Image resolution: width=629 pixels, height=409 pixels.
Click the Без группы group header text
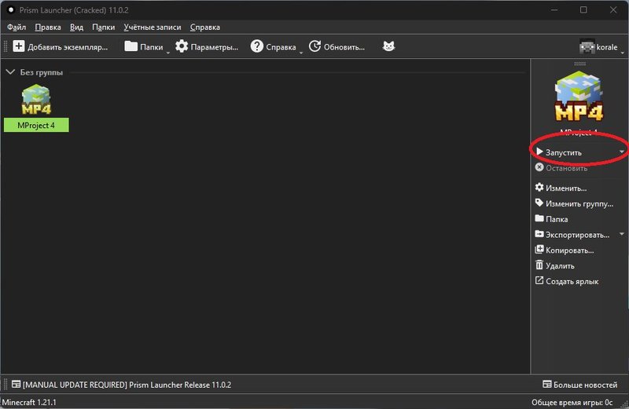coord(42,72)
